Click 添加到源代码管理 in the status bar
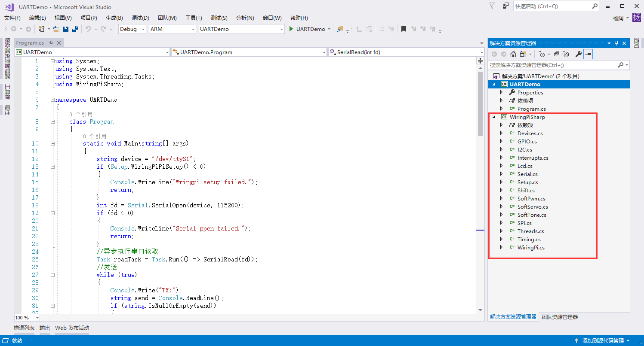Image resolution: width=644 pixels, height=346 pixels. tap(603, 341)
